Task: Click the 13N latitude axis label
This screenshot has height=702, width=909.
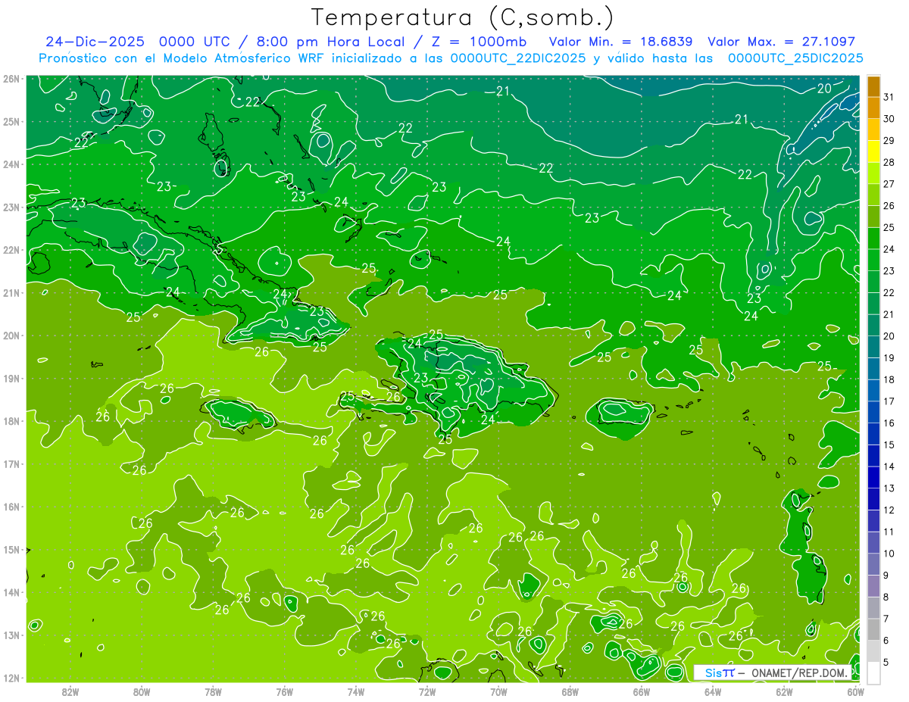Action: [x=11, y=635]
